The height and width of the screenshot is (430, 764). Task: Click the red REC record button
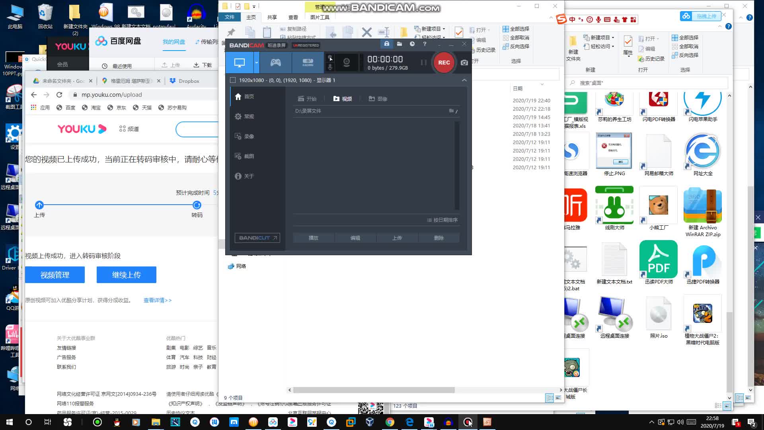(444, 63)
